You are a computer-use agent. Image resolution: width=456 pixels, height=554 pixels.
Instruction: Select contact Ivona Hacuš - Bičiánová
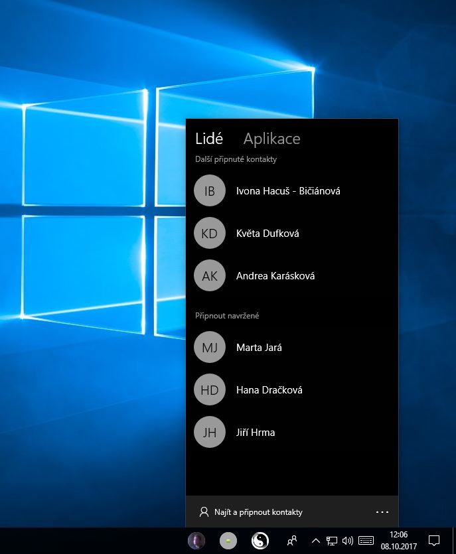point(292,191)
